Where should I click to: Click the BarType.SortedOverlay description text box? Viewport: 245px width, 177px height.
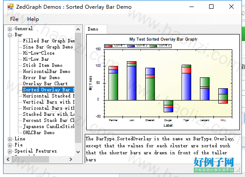(x=162, y=149)
